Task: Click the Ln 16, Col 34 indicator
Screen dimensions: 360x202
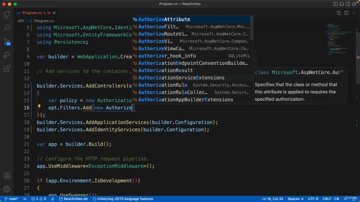Action: click(272, 199)
